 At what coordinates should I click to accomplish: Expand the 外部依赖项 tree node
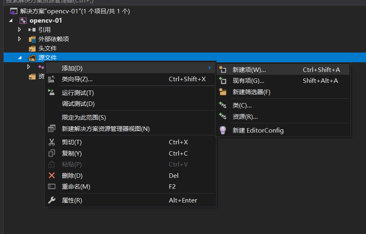pos(19,39)
